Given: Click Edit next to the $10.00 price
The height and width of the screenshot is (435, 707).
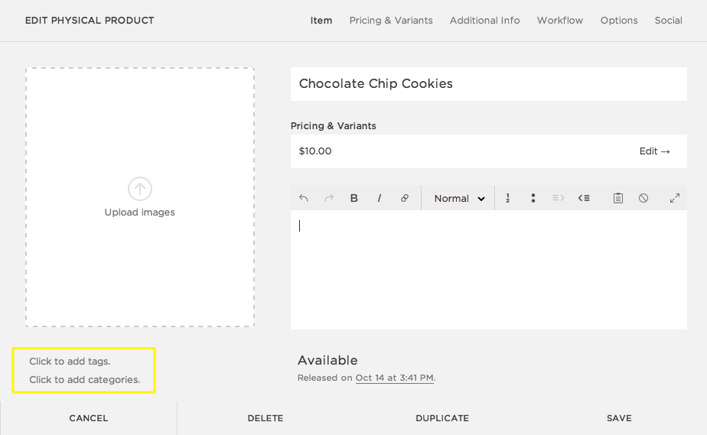Looking at the screenshot, I should point(655,151).
